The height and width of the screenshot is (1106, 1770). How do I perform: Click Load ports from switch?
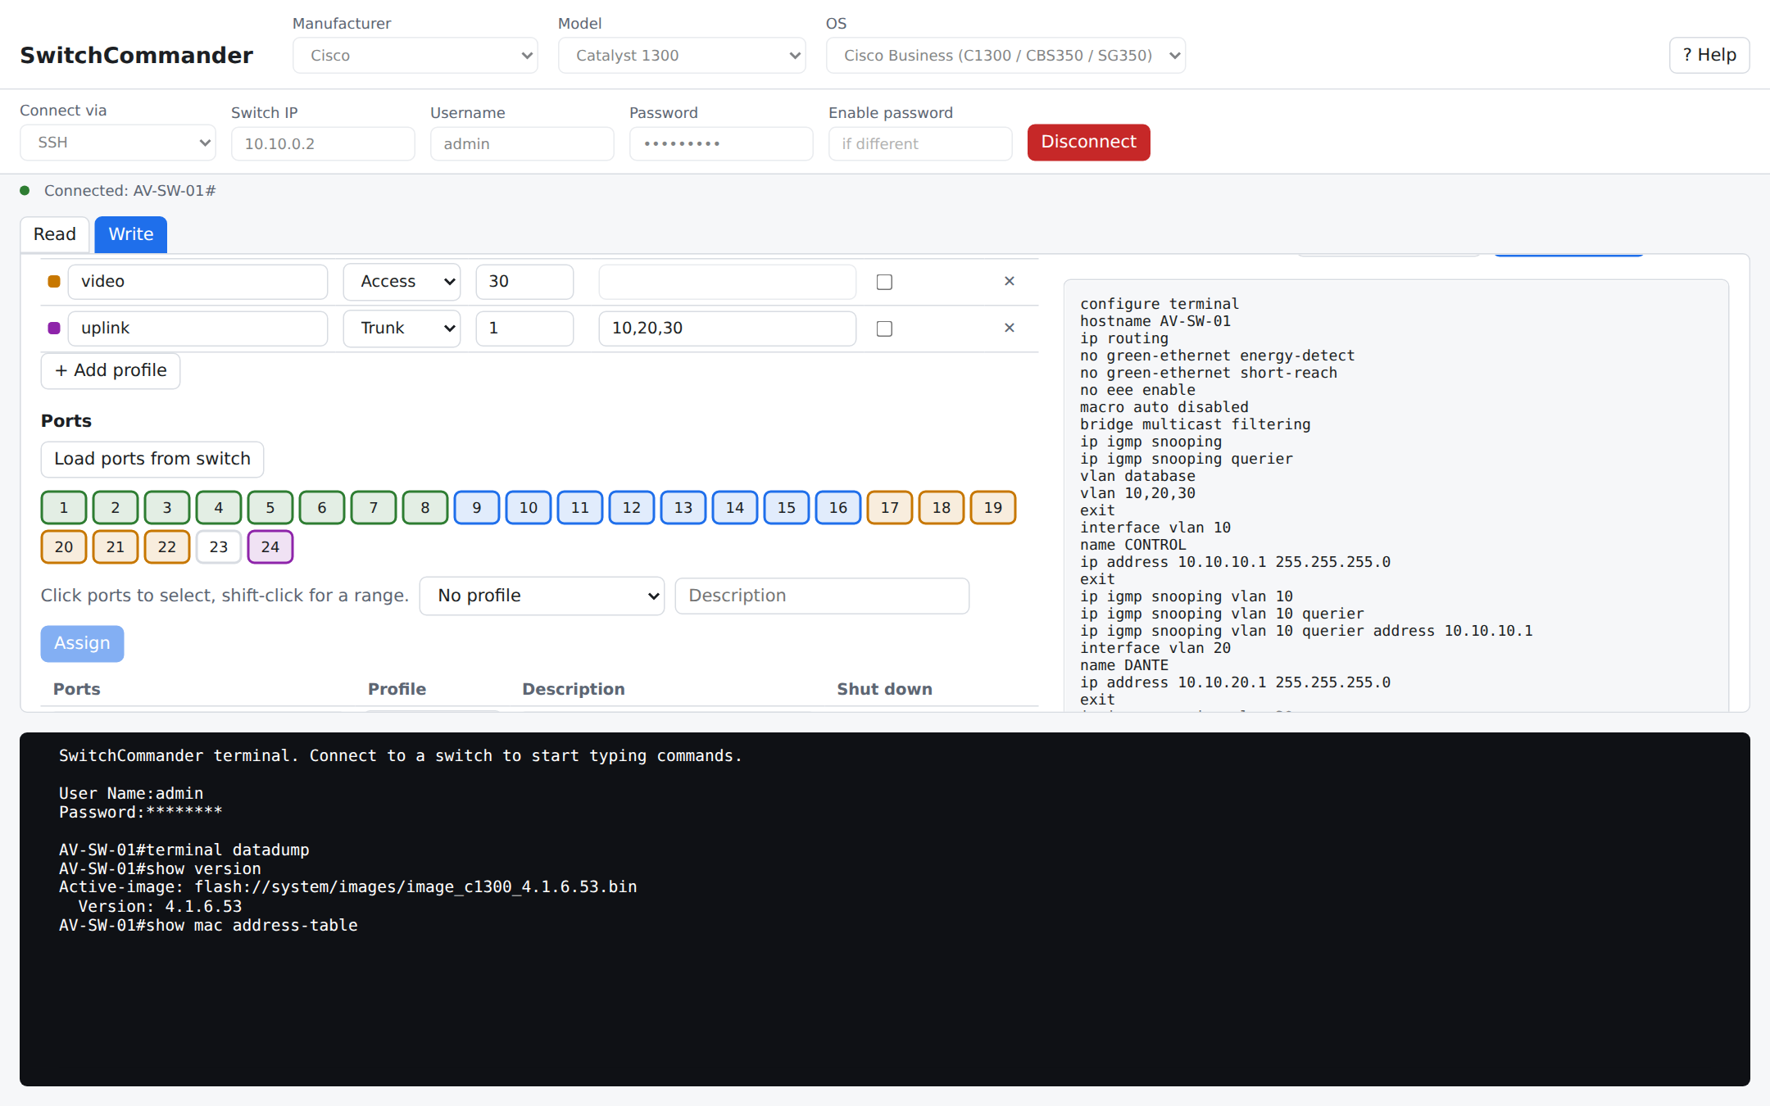152,459
